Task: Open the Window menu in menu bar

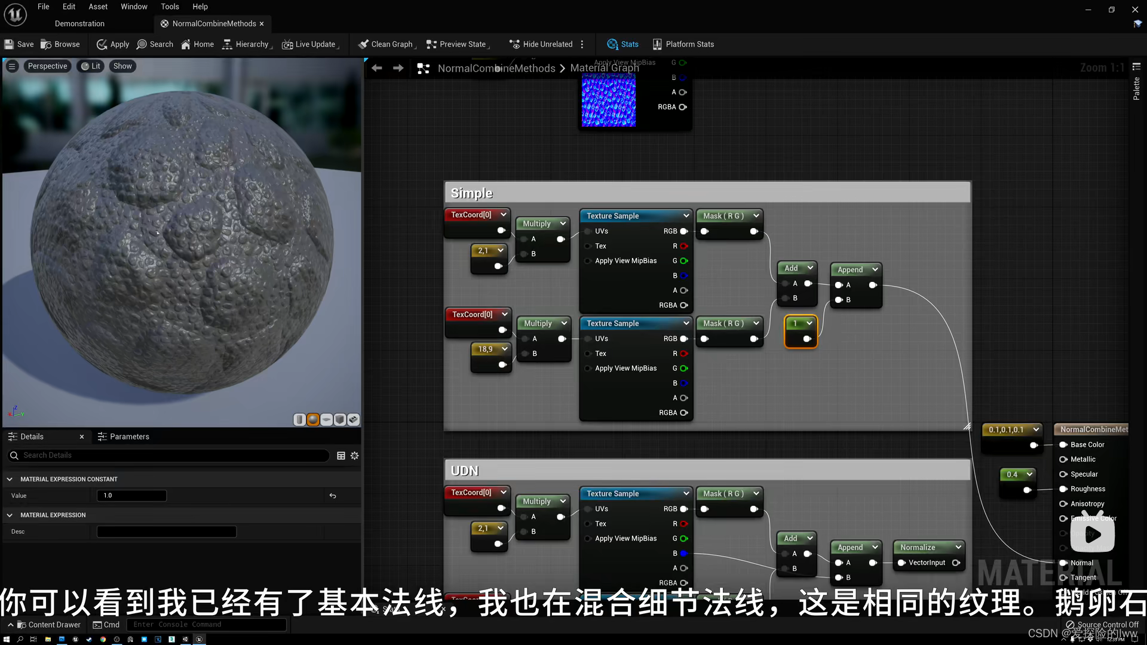Action: tap(134, 7)
